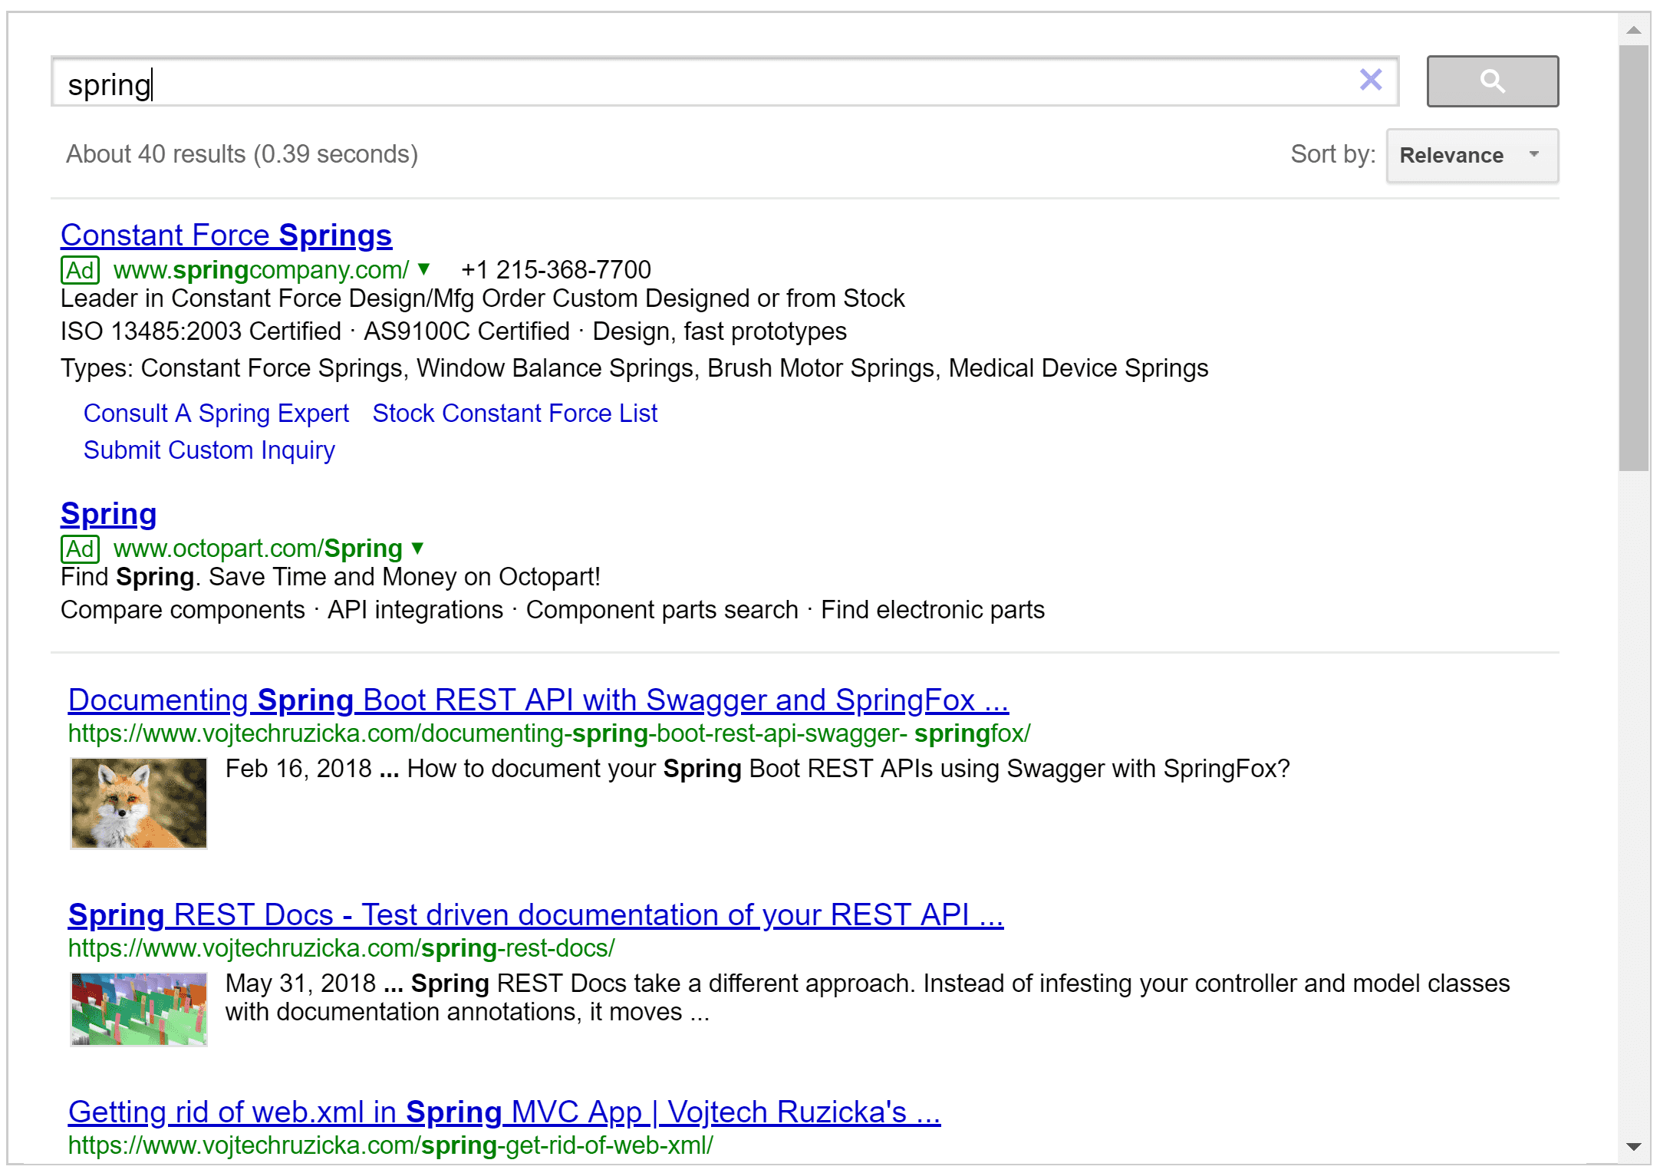Click the vertical scrollbar thumb

1633,257
